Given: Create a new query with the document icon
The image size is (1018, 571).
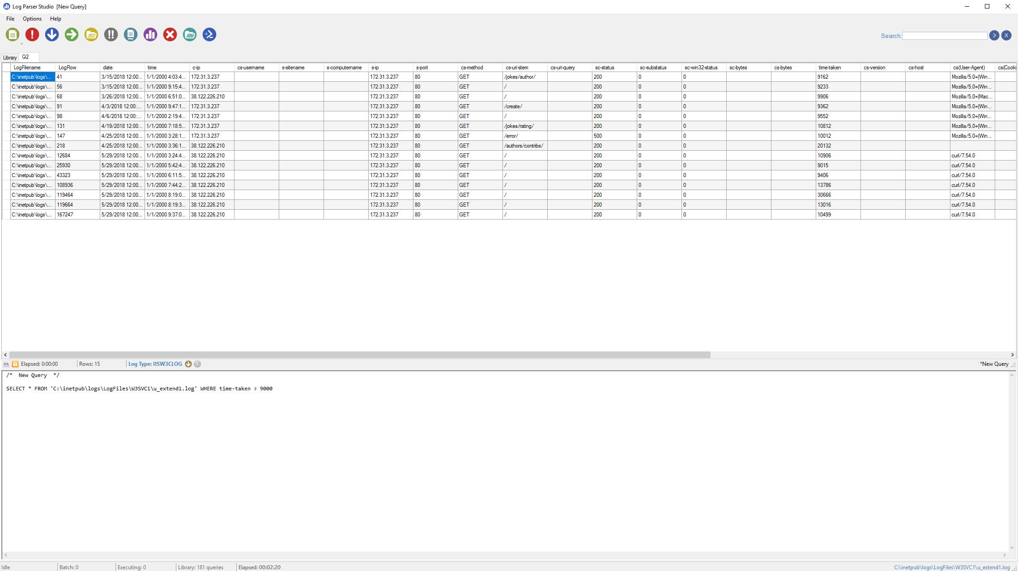Looking at the screenshot, I should click(13, 34).
